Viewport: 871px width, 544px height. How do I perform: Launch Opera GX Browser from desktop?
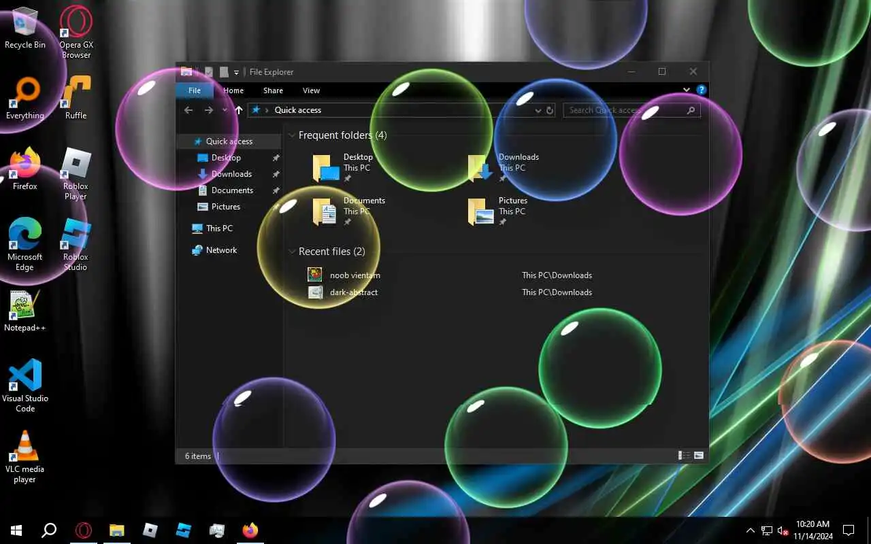[x=76, y=32]
